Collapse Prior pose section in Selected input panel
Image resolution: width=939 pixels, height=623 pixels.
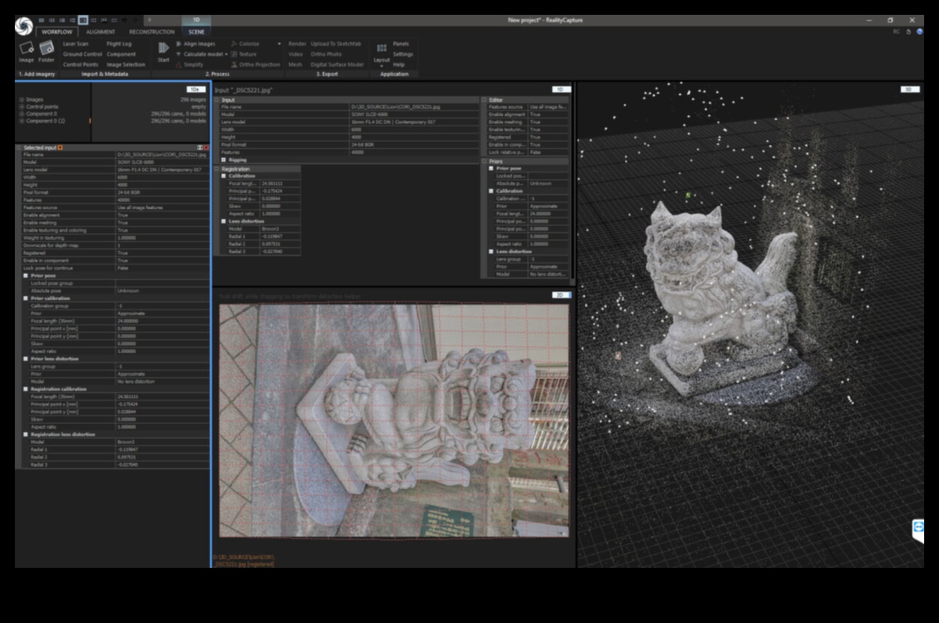tap(26, 276)
